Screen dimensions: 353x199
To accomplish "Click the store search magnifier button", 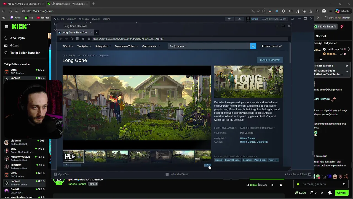I will point(253,46).
